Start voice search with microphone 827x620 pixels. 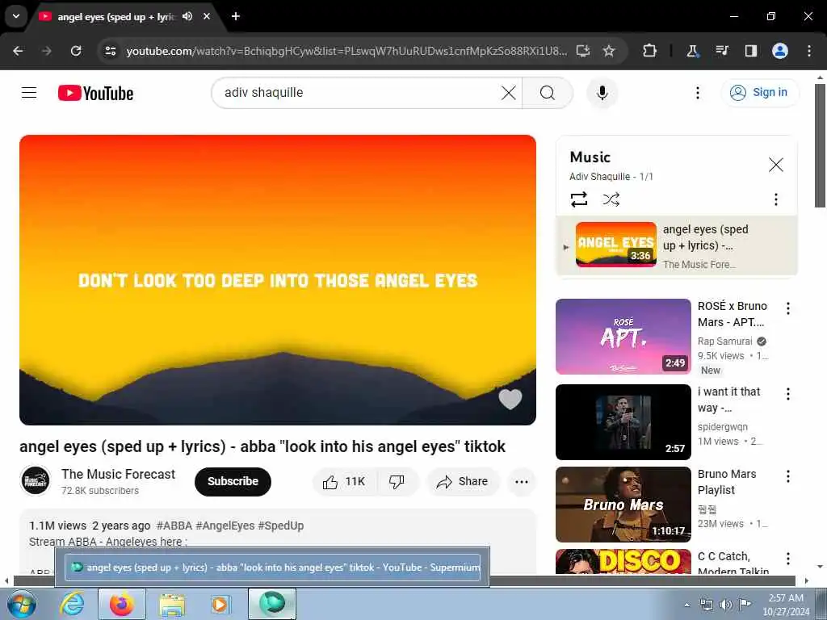(x=602, y=93)
